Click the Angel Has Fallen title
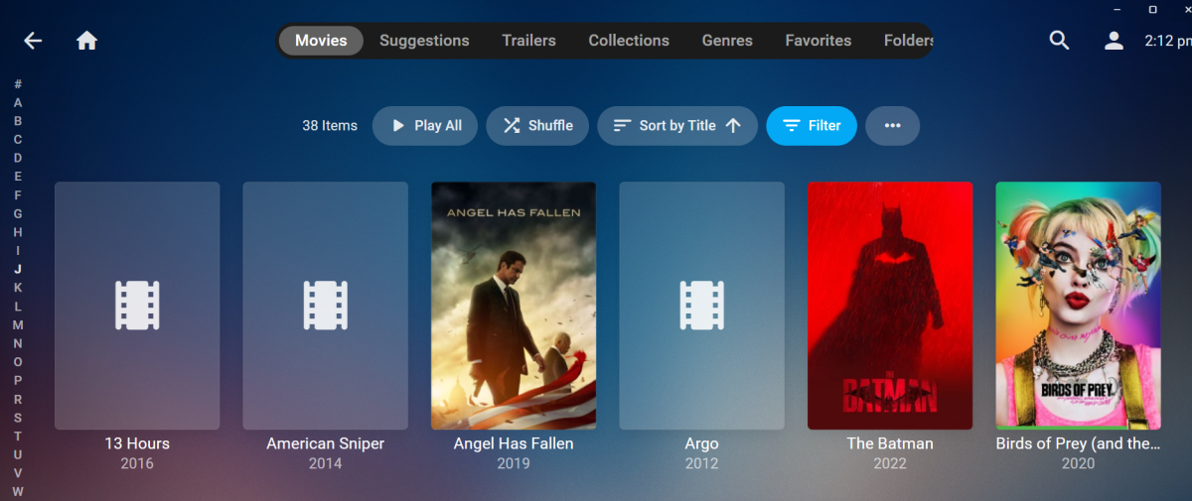The height and width of the screenshot is (501, 1192). click(514, 443)
